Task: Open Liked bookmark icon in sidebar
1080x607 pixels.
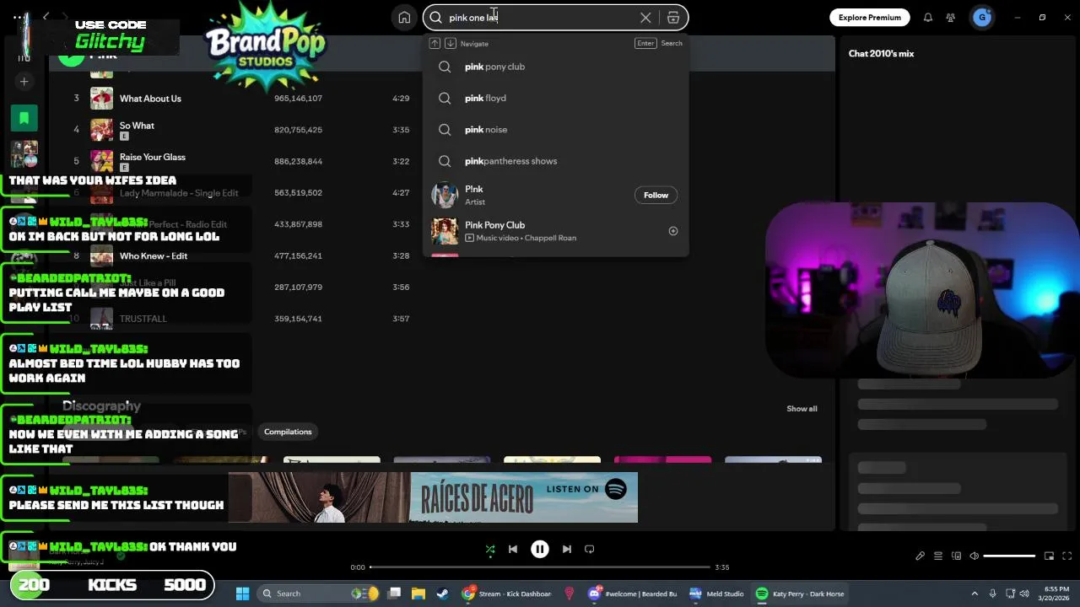Action: point(24,118)
